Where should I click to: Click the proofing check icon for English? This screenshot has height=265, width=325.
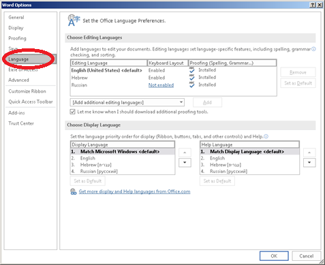coord(192,70)
